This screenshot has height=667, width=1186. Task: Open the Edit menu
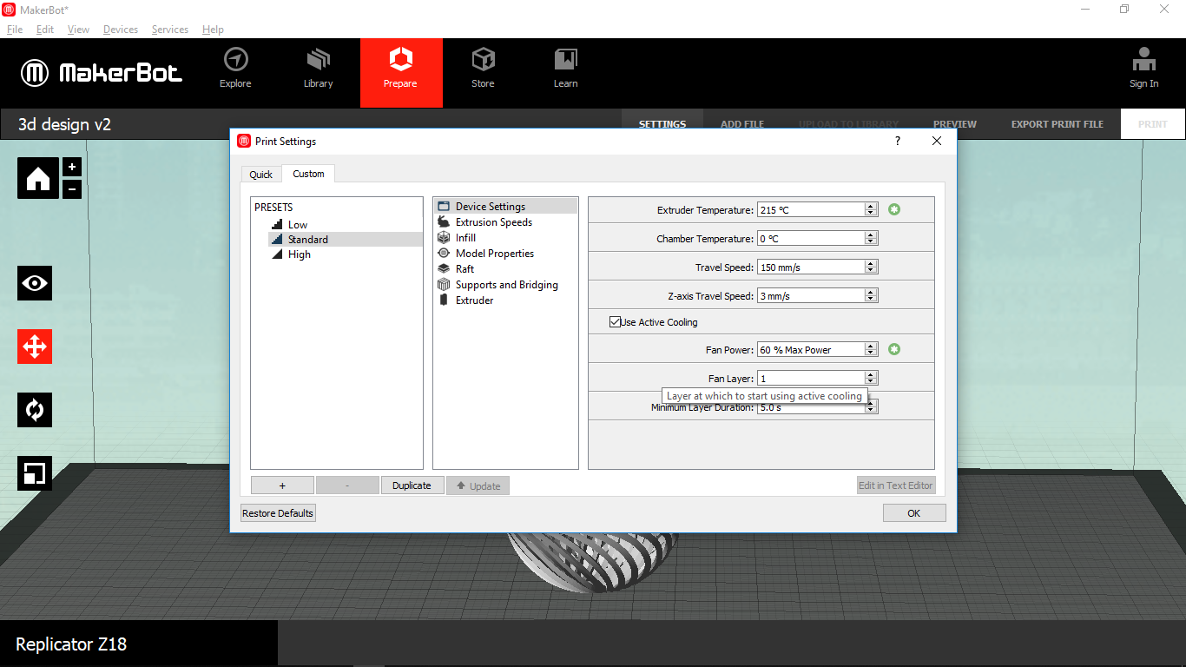[x=45, y=29]
